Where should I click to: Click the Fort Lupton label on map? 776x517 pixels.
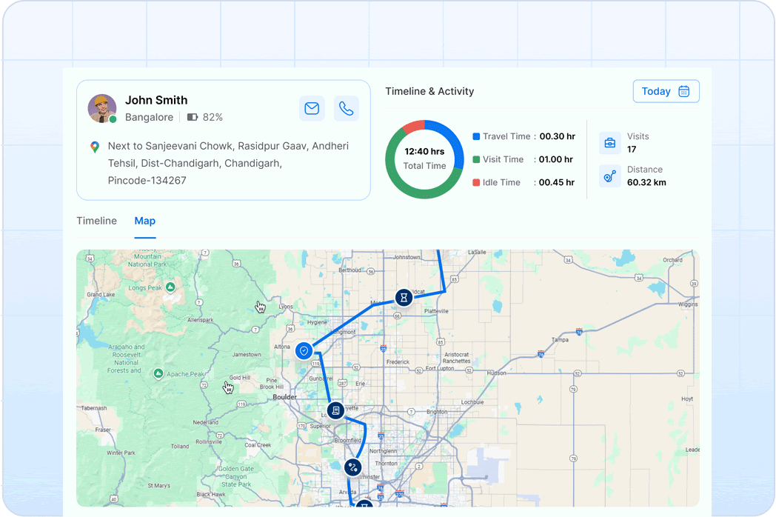[440, 368]
